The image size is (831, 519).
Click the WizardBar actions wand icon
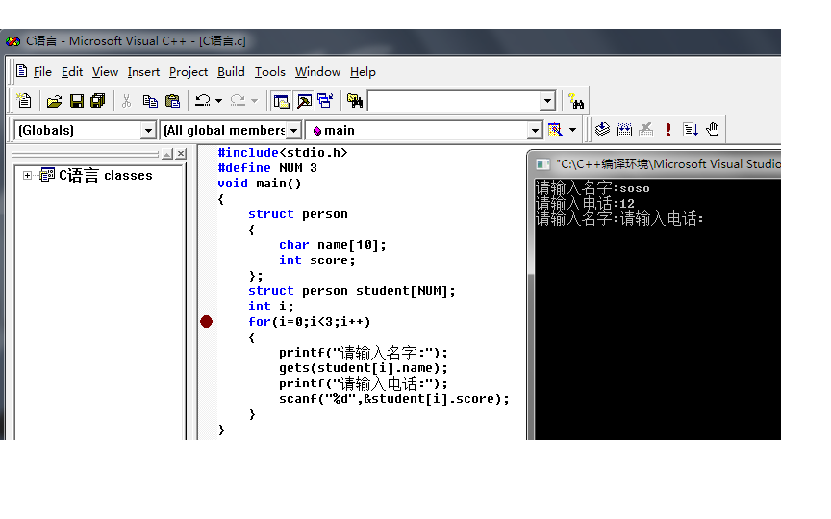555,130
